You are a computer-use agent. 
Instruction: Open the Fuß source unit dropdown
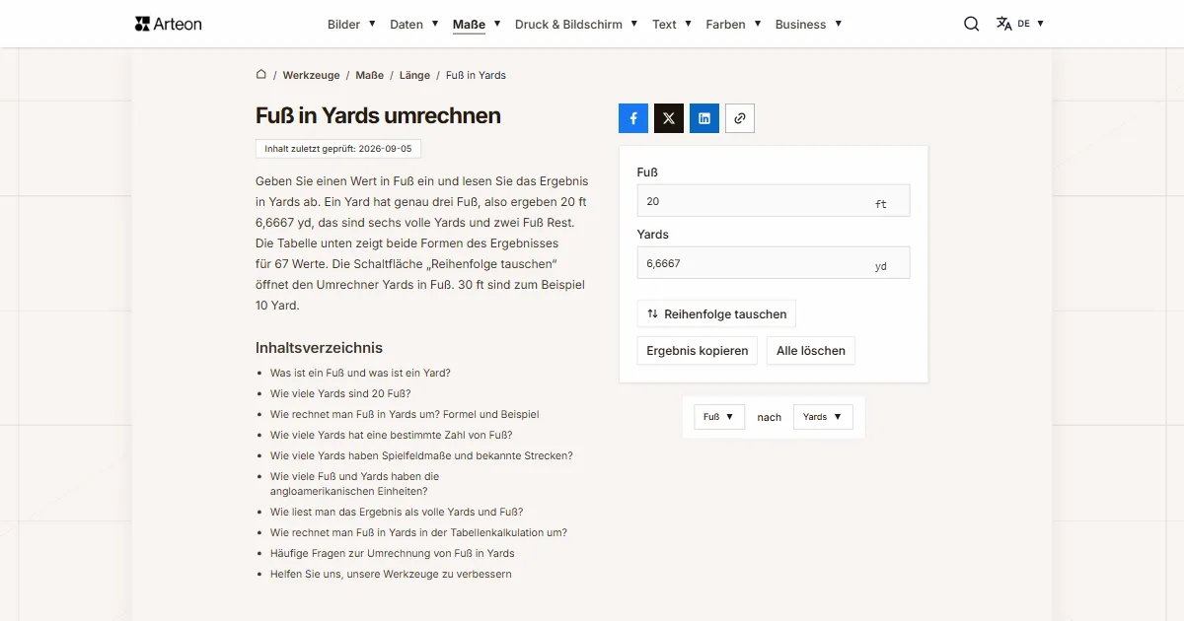[719, 417]
